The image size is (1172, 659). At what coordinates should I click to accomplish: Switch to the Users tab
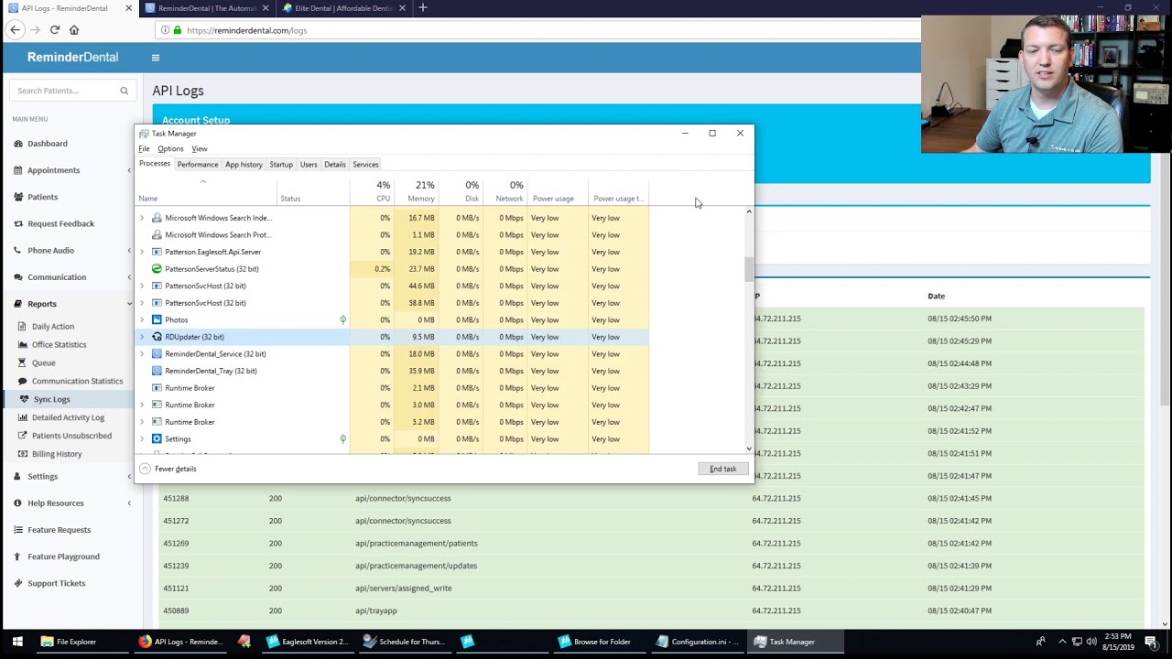coord(309,165)
